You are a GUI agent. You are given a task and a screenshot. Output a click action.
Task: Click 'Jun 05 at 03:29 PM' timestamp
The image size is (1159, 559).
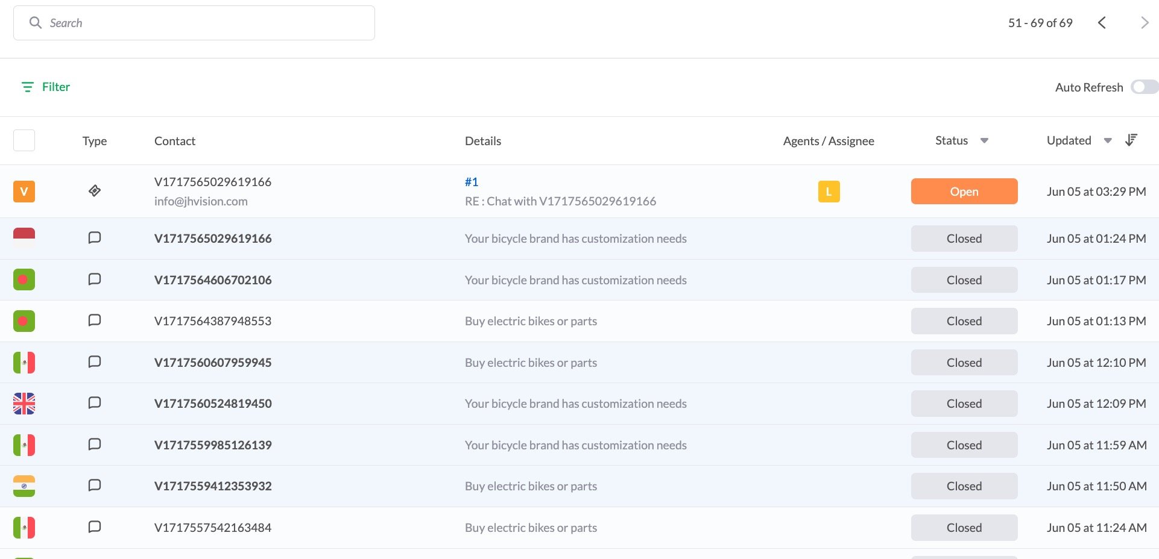[x=1096, y=192]
